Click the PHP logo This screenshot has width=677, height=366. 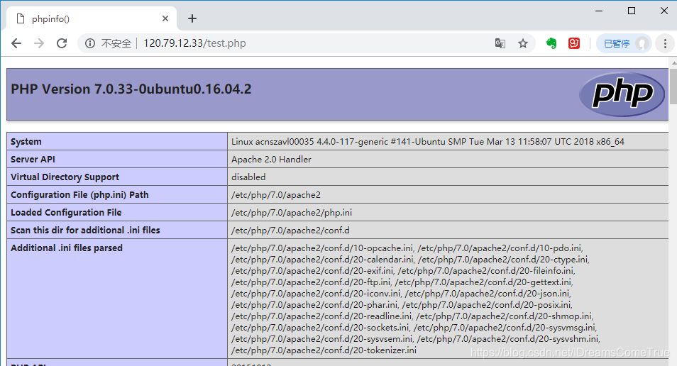click(622, 94)
